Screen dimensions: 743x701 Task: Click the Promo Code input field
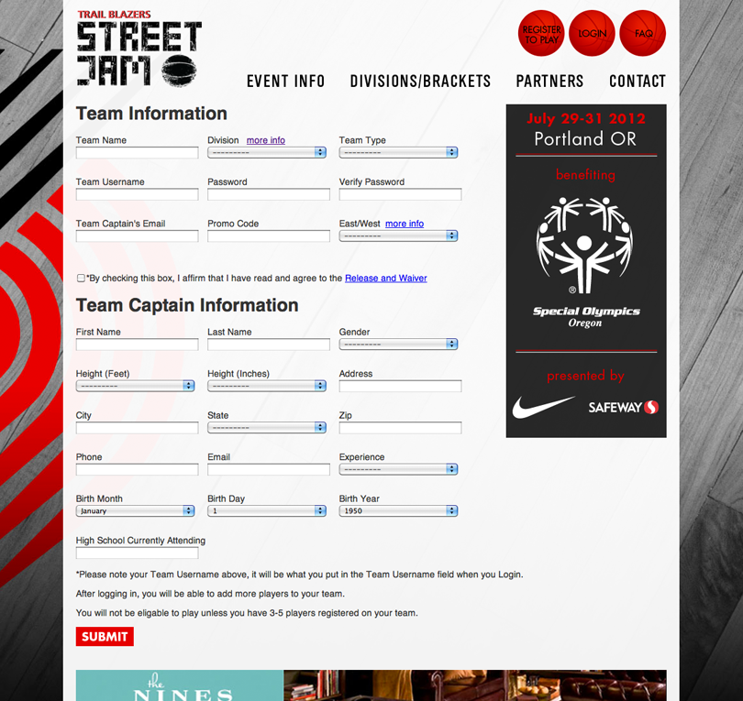point(269,235)
